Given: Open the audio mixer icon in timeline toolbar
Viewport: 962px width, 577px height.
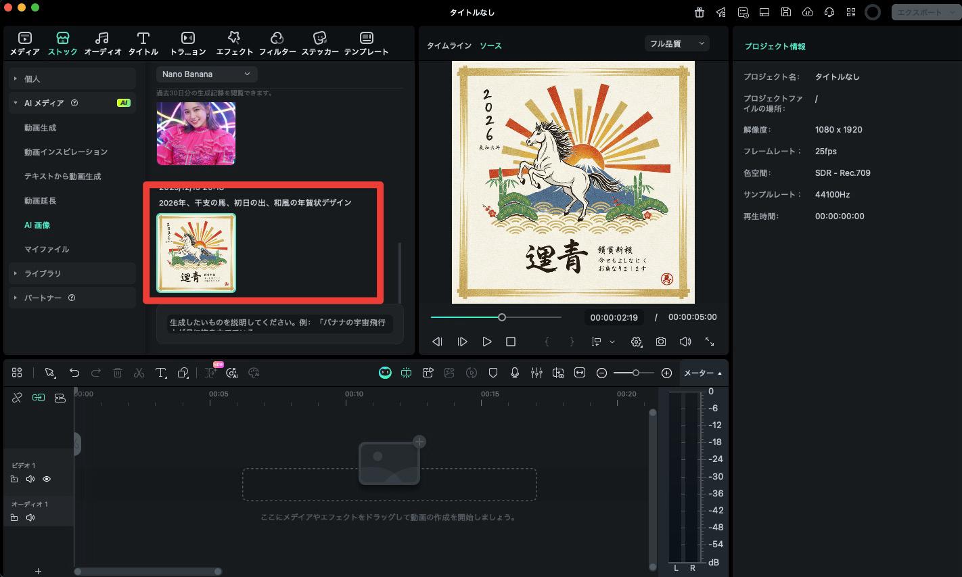Looking at the screenshot, I should click(x=536, y=373).
